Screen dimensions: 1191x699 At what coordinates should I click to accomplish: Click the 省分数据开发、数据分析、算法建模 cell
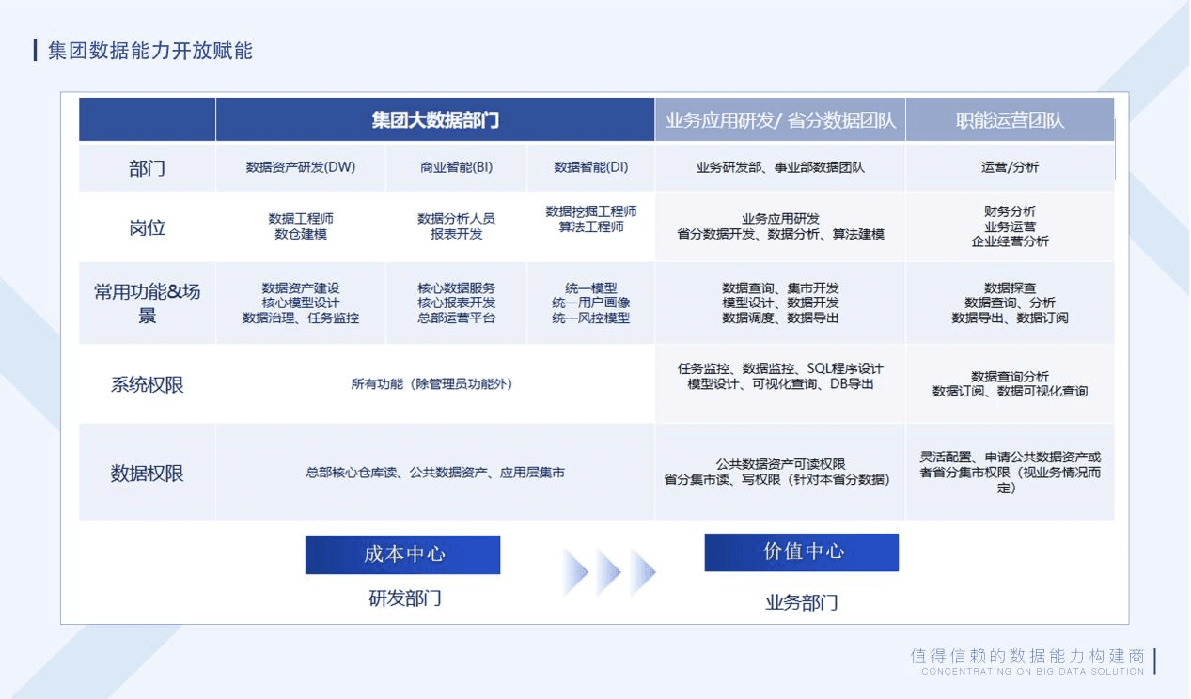coord(780,226)
